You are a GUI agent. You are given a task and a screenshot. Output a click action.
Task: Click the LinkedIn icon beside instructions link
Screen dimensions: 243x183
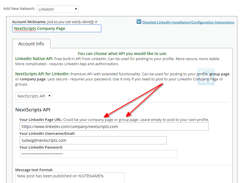pyautogui.click(x=139, y=22)
